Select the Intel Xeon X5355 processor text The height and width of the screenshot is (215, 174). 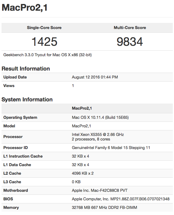pos(98,134)
